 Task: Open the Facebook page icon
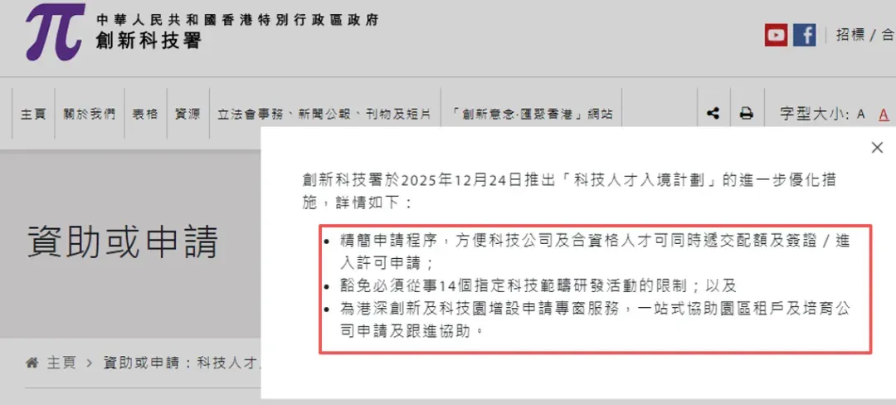(805, 35)
